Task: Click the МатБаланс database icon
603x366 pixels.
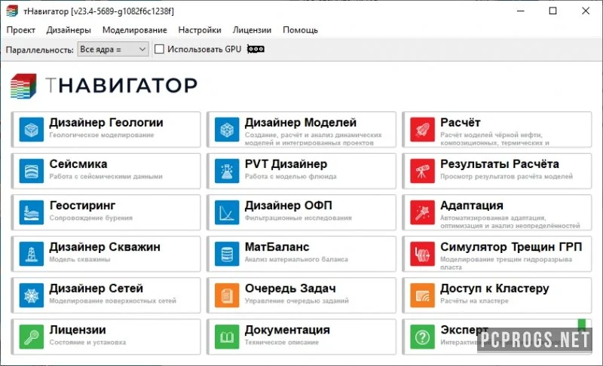Action: pos(227,254)
